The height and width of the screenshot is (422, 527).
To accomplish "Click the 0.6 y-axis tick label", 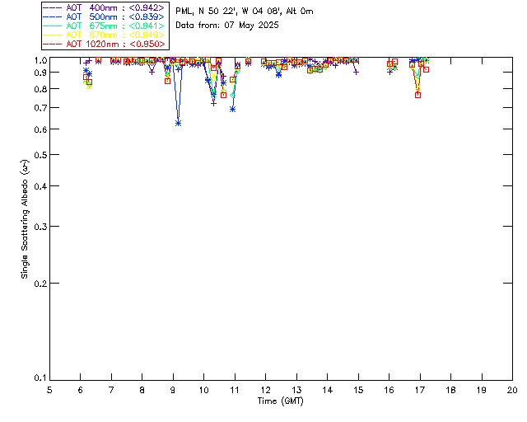I will (x=40, y=129).
